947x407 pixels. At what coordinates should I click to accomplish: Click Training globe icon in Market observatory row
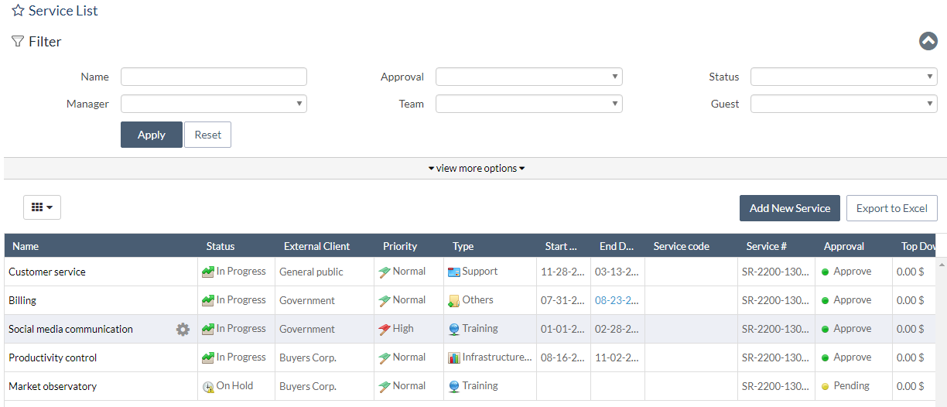[454, 387]
